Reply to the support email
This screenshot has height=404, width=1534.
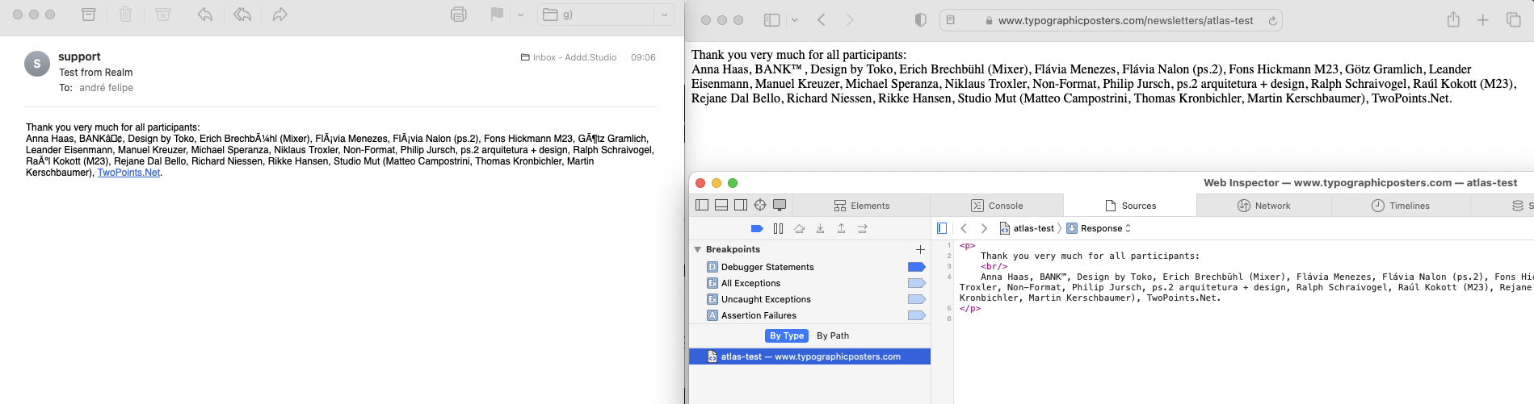click(205, 15)
